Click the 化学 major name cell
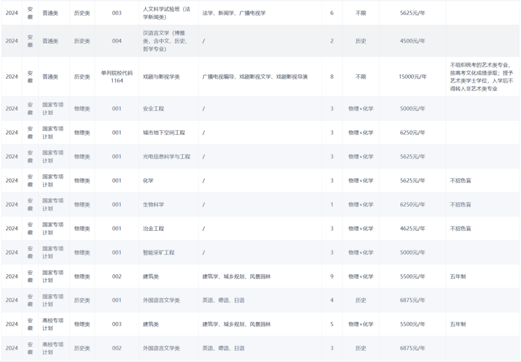The width and height of the screenshot is (521, 362). (148, 180)
